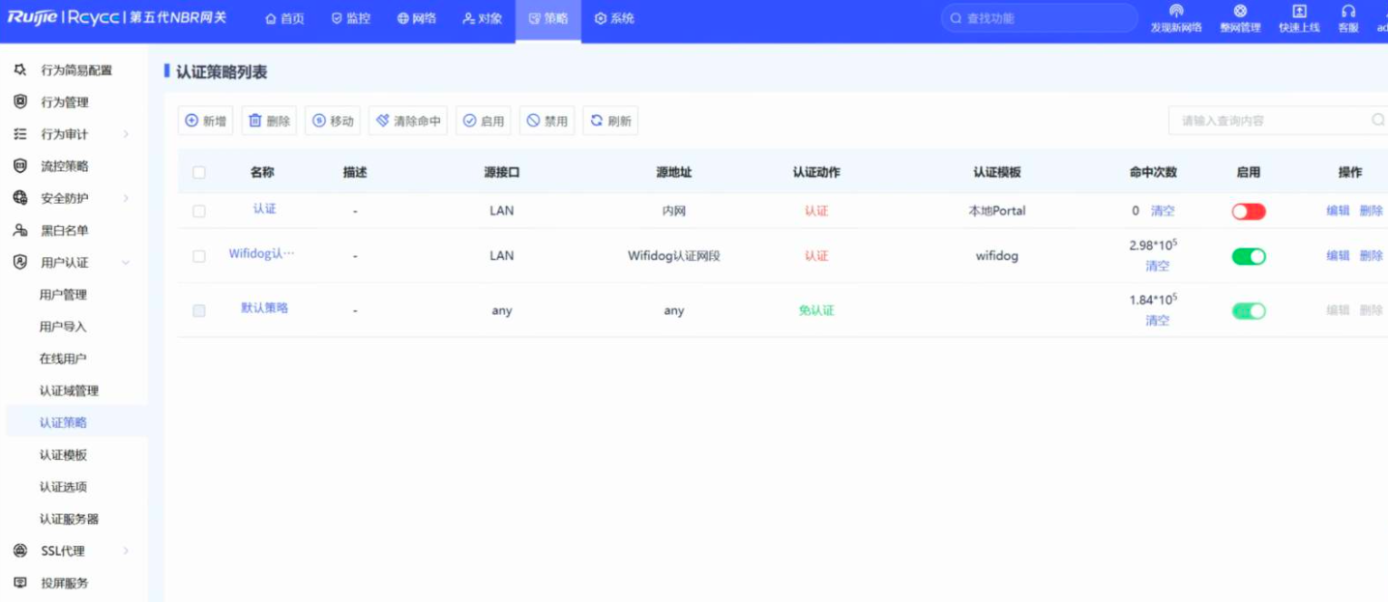The image size is (1388, 602).
Task: Click 编辑 link for the Wifidog policy
Action: (1337, 256)
